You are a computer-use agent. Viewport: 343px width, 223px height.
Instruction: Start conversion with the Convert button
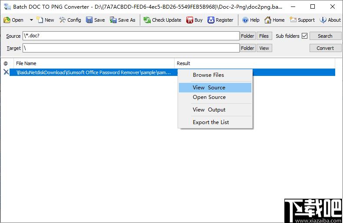(x=325, y=48)
